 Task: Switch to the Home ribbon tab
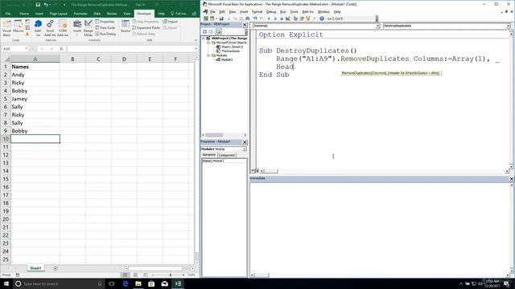point(24,14)
